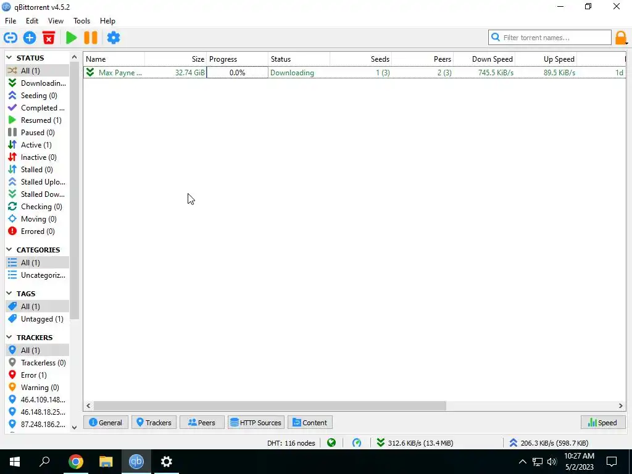Image resolution: width=632 pixels, height=474 pixels.
Task: Select the Inactive (0) filter
Action: [x=37, y=157]
